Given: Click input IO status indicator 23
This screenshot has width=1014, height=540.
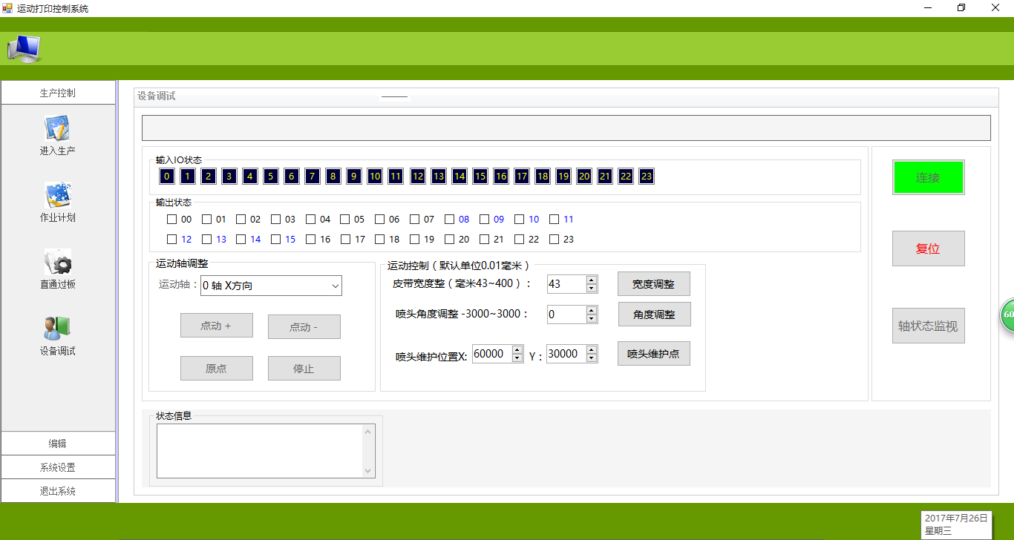Looking at the screenshot, I should point(646,177).
